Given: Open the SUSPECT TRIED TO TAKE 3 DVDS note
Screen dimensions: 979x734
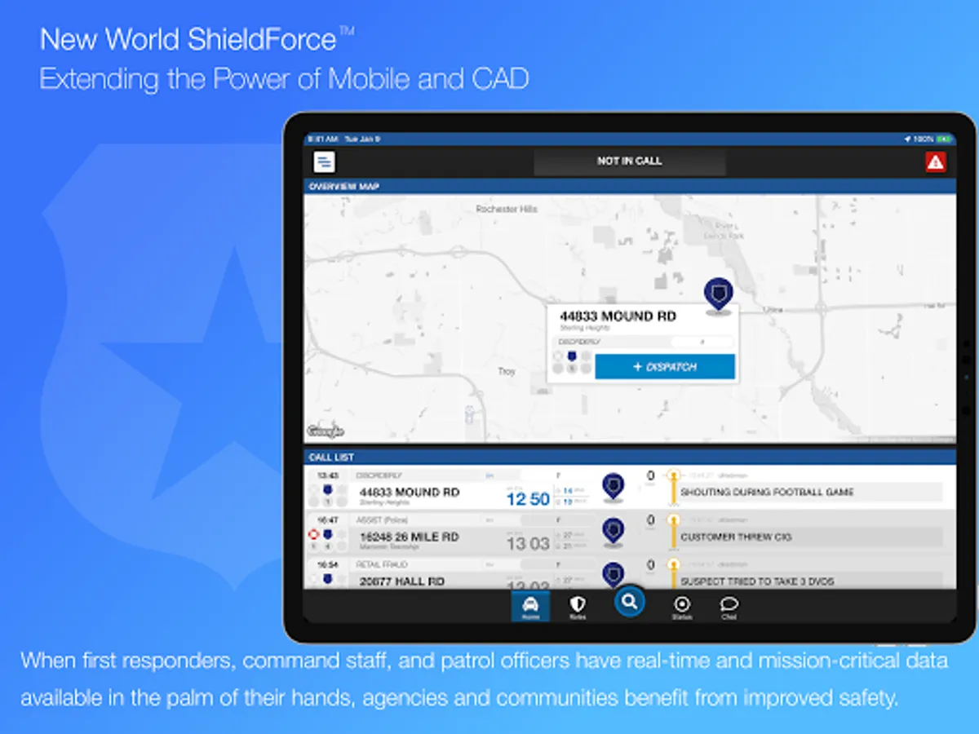Looking at the screenshot, I should [810, 581].
